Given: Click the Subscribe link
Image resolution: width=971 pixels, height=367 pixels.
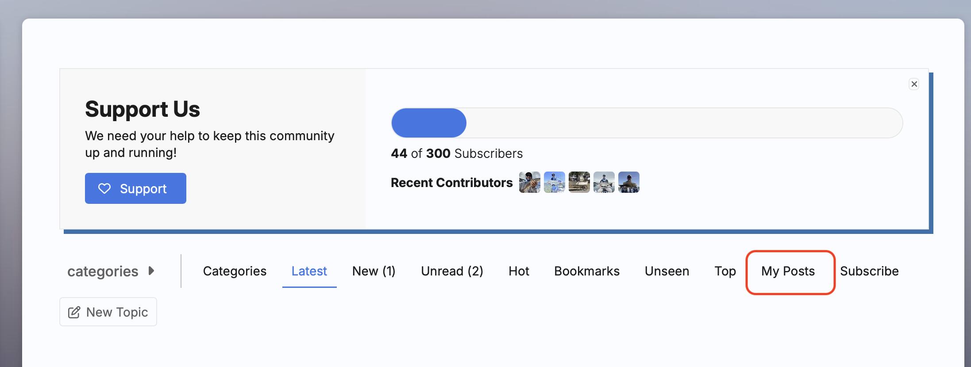Looking at the screenshot, I should (x=869, y=271).
